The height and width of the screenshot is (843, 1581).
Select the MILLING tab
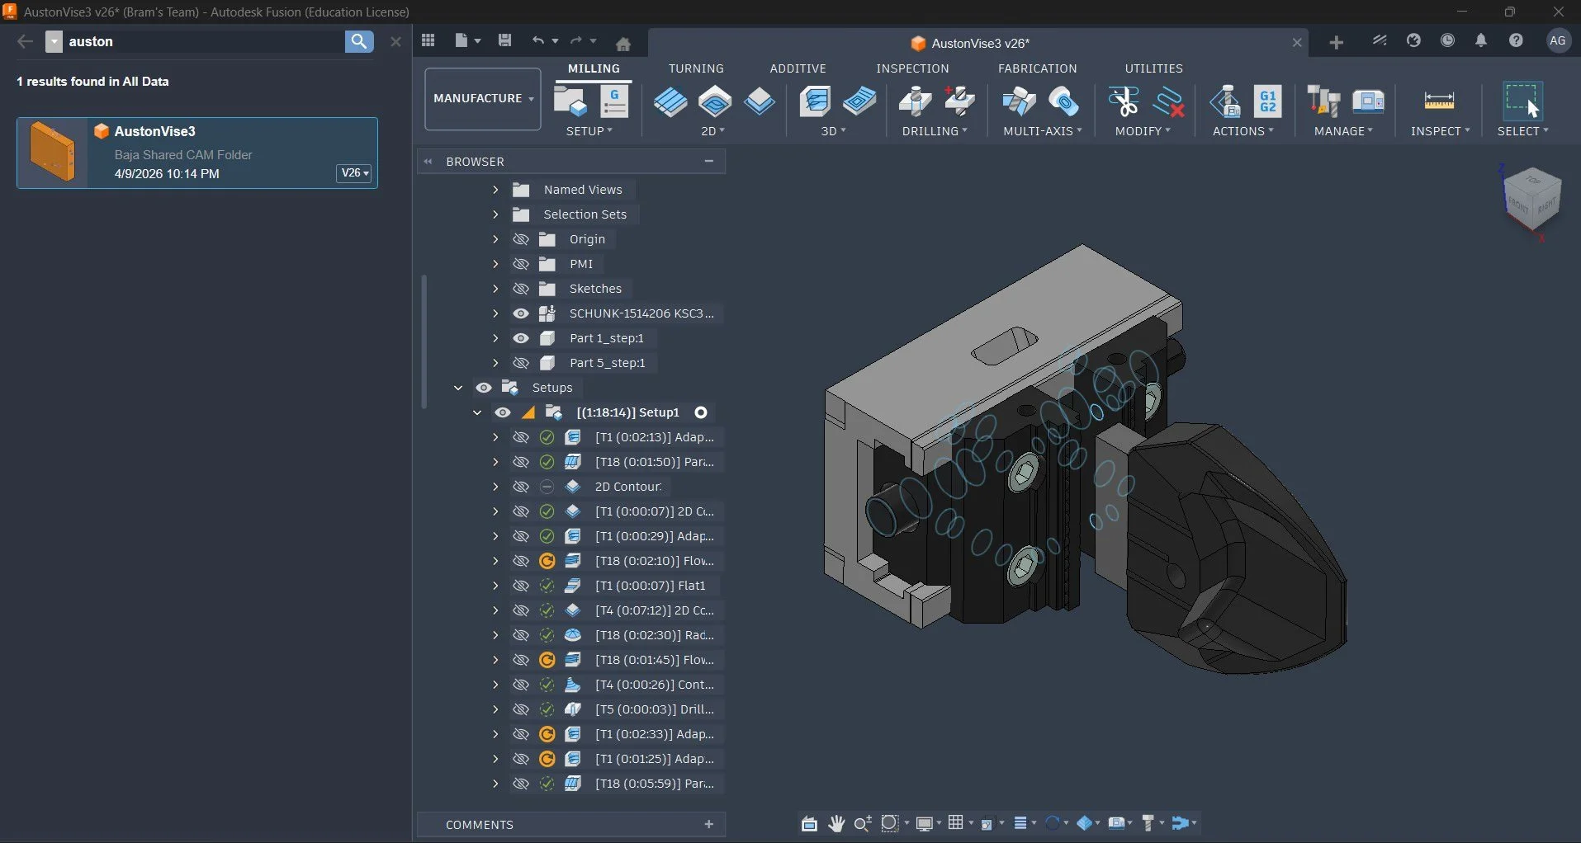594,68
